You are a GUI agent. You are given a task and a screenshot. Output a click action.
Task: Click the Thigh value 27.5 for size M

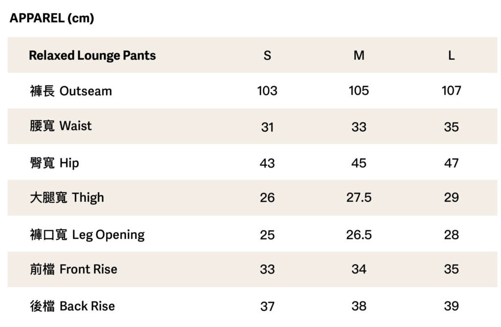coord(359,198)
